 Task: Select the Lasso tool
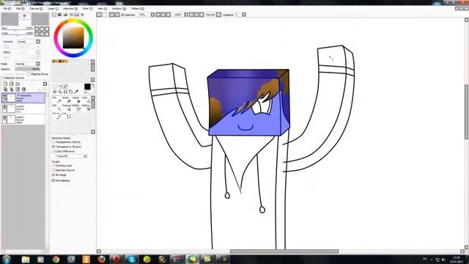60,87
